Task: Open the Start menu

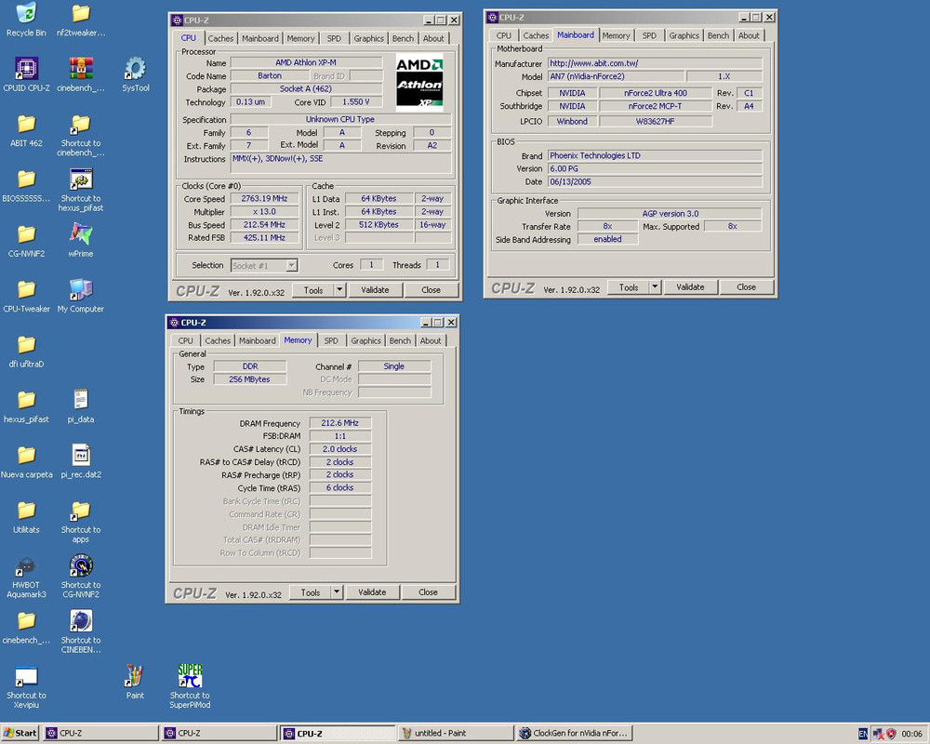Action: pyautogui.click(x=20, y=734)
